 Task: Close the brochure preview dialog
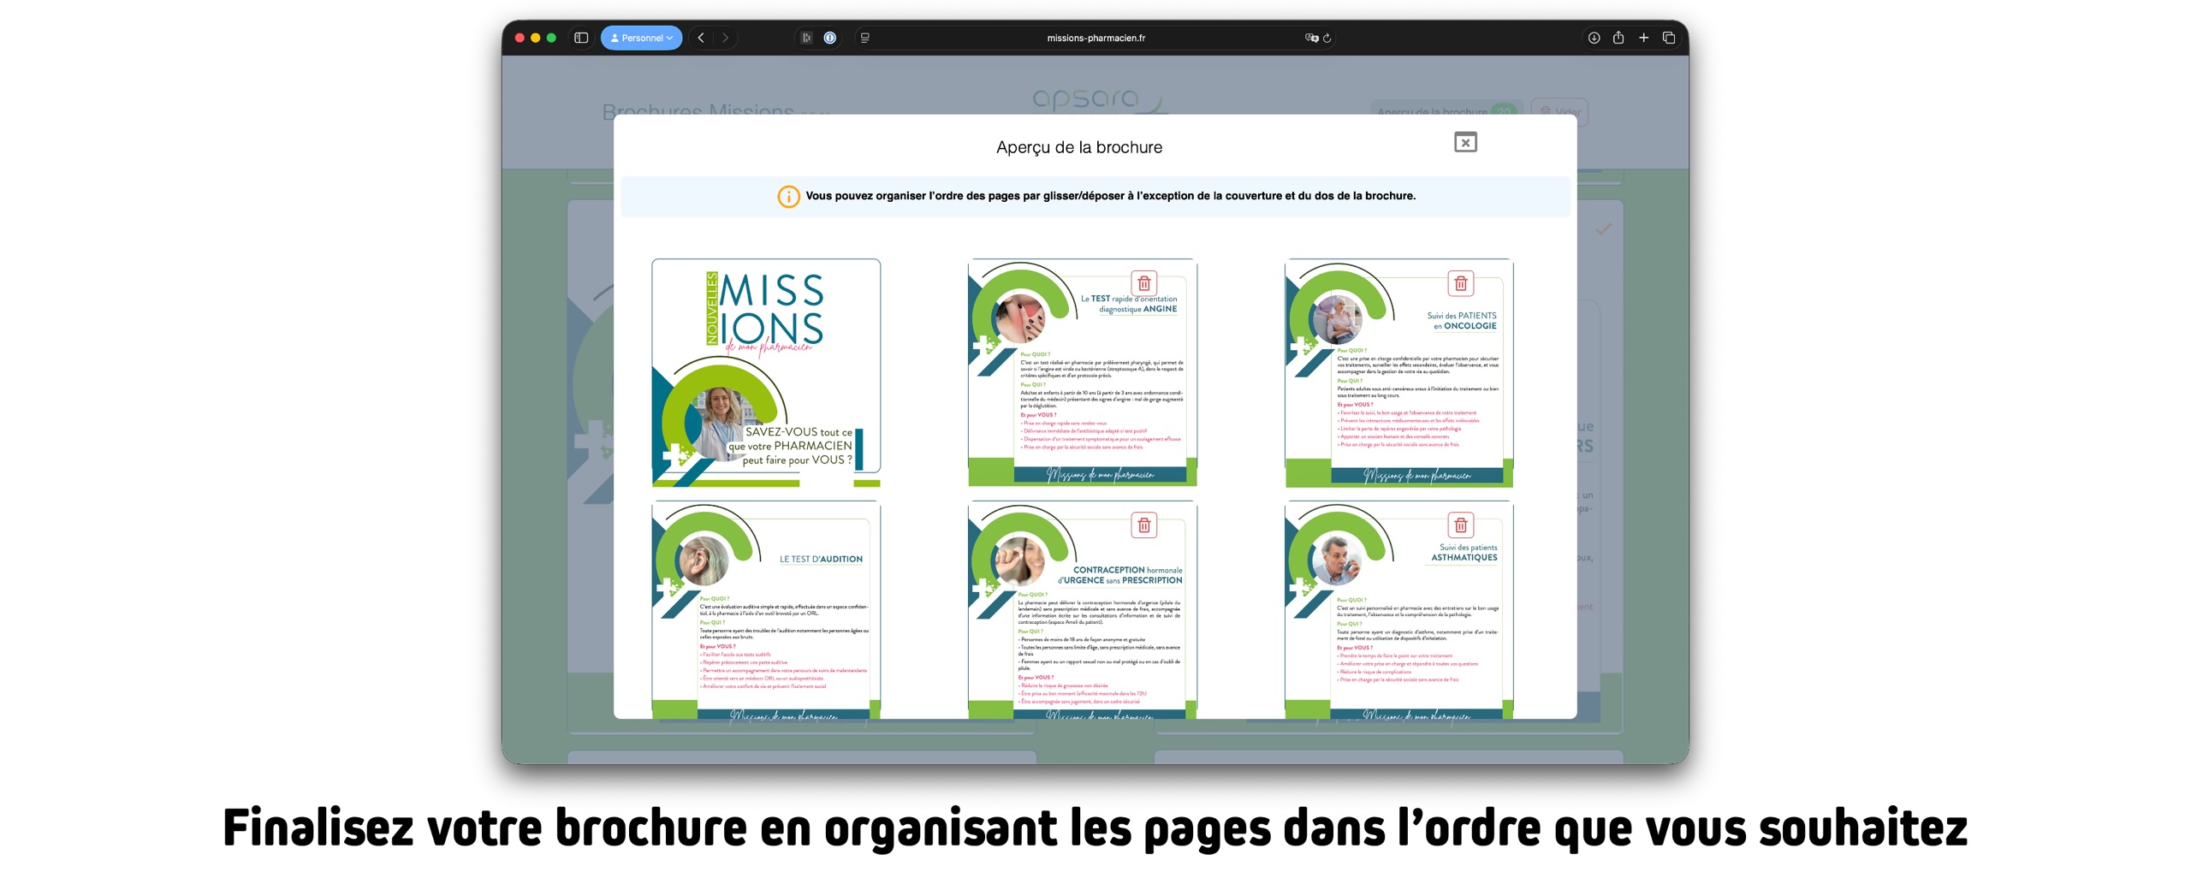click(x=1464, y=142)
